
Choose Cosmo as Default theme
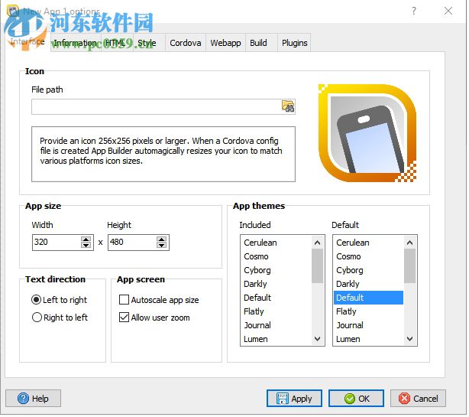click(369, 256)
